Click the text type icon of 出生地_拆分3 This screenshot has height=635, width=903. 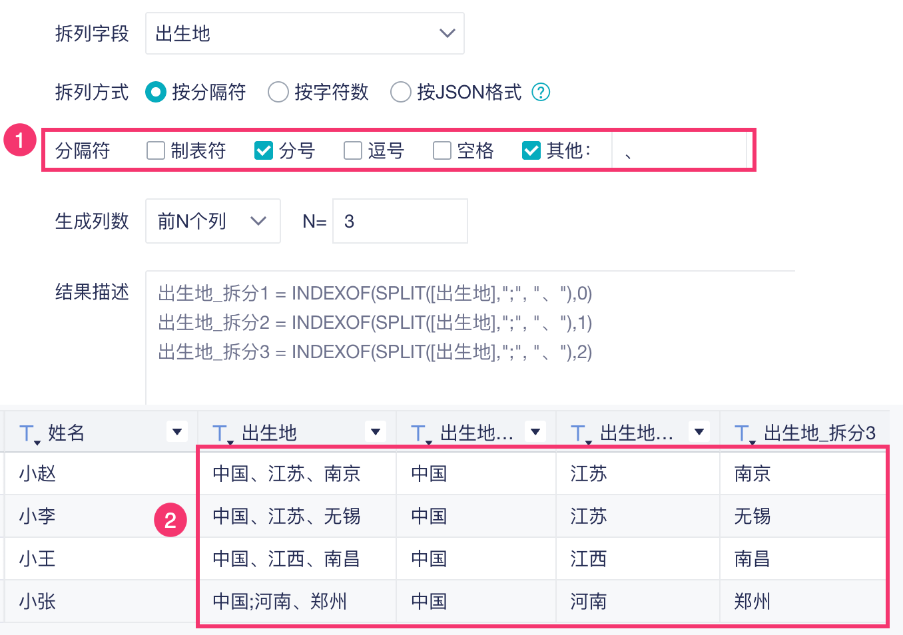tap(743, 434)
